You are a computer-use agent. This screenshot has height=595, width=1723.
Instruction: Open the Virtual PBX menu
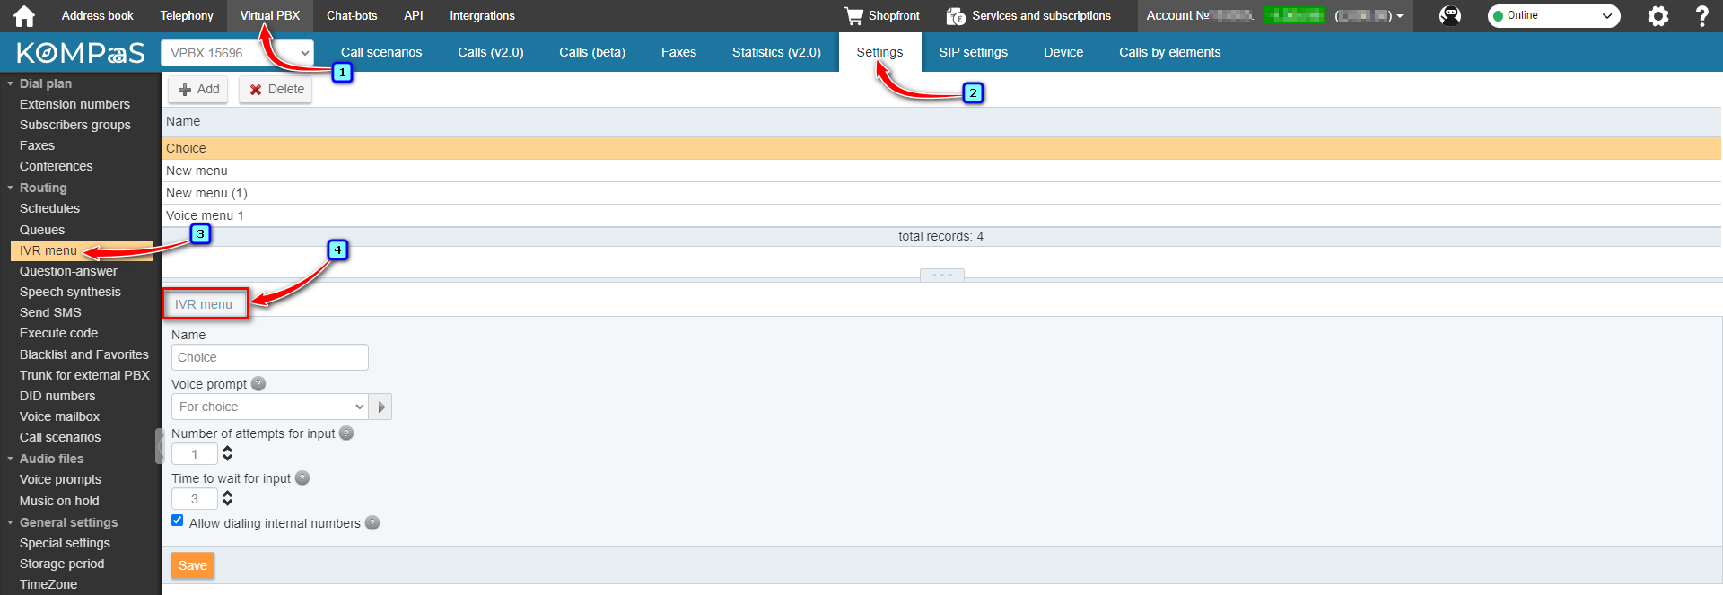tap(270, 15)
